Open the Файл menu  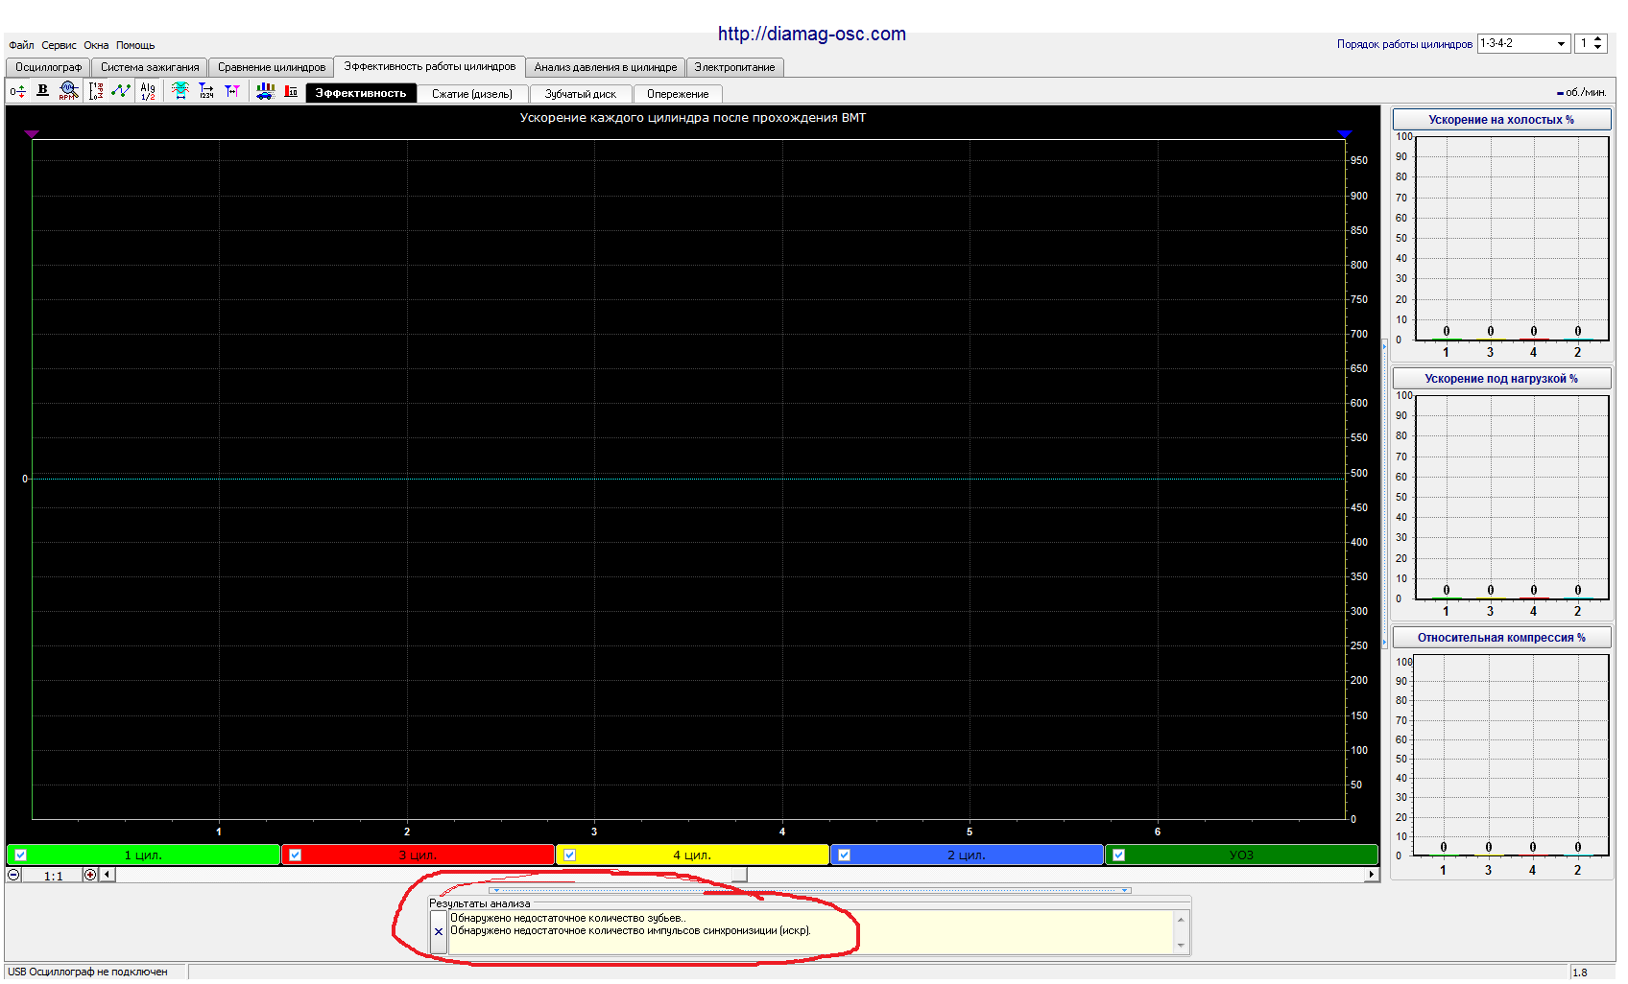(x=21, y=45)
